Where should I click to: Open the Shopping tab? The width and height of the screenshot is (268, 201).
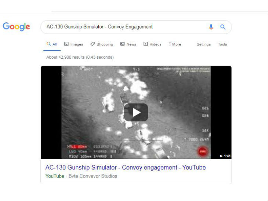[102, 44]
